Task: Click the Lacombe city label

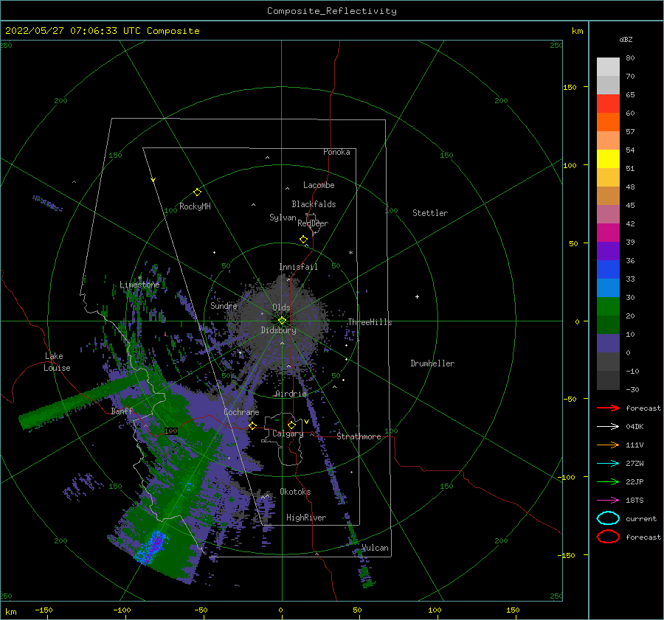Action: [x=319, y=185]
